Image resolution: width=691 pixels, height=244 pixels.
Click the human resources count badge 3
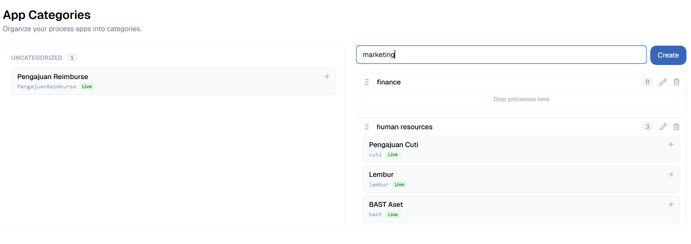coord(647,126)
